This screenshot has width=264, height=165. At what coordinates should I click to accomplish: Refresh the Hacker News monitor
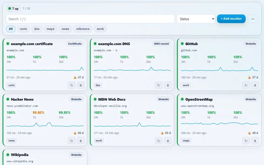click(71, 141)
